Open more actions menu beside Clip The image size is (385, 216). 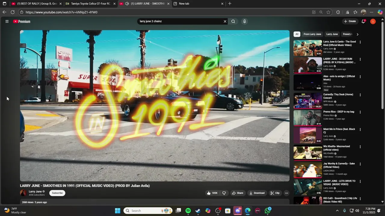tap(287, 193)
